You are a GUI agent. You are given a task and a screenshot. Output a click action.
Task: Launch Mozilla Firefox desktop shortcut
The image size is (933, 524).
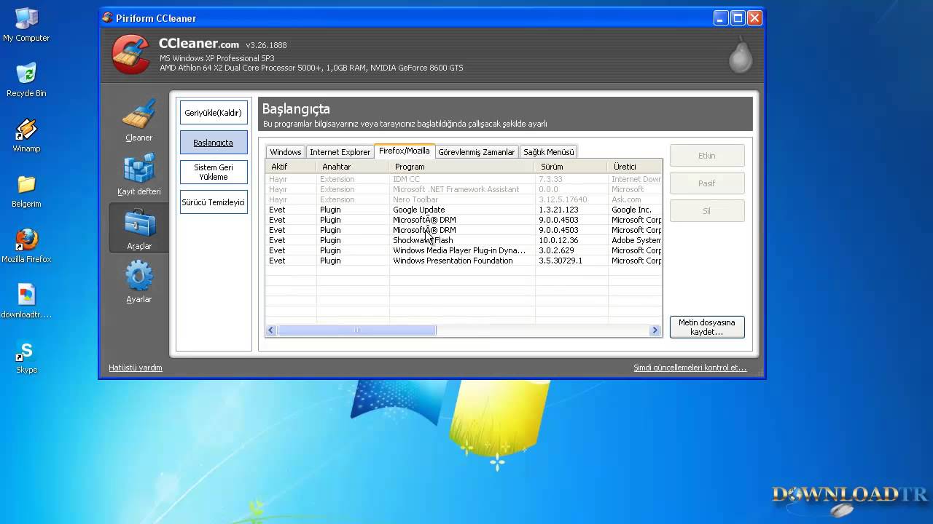26,240
